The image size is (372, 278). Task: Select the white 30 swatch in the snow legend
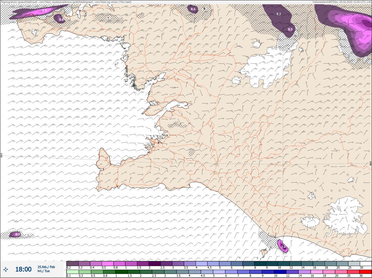tap(366, 263)
